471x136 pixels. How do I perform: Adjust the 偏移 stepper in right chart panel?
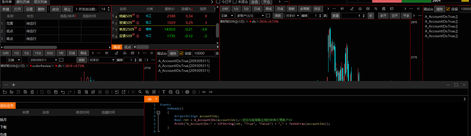320,16
